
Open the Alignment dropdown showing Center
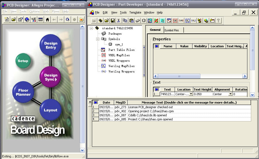pos(230,94)
